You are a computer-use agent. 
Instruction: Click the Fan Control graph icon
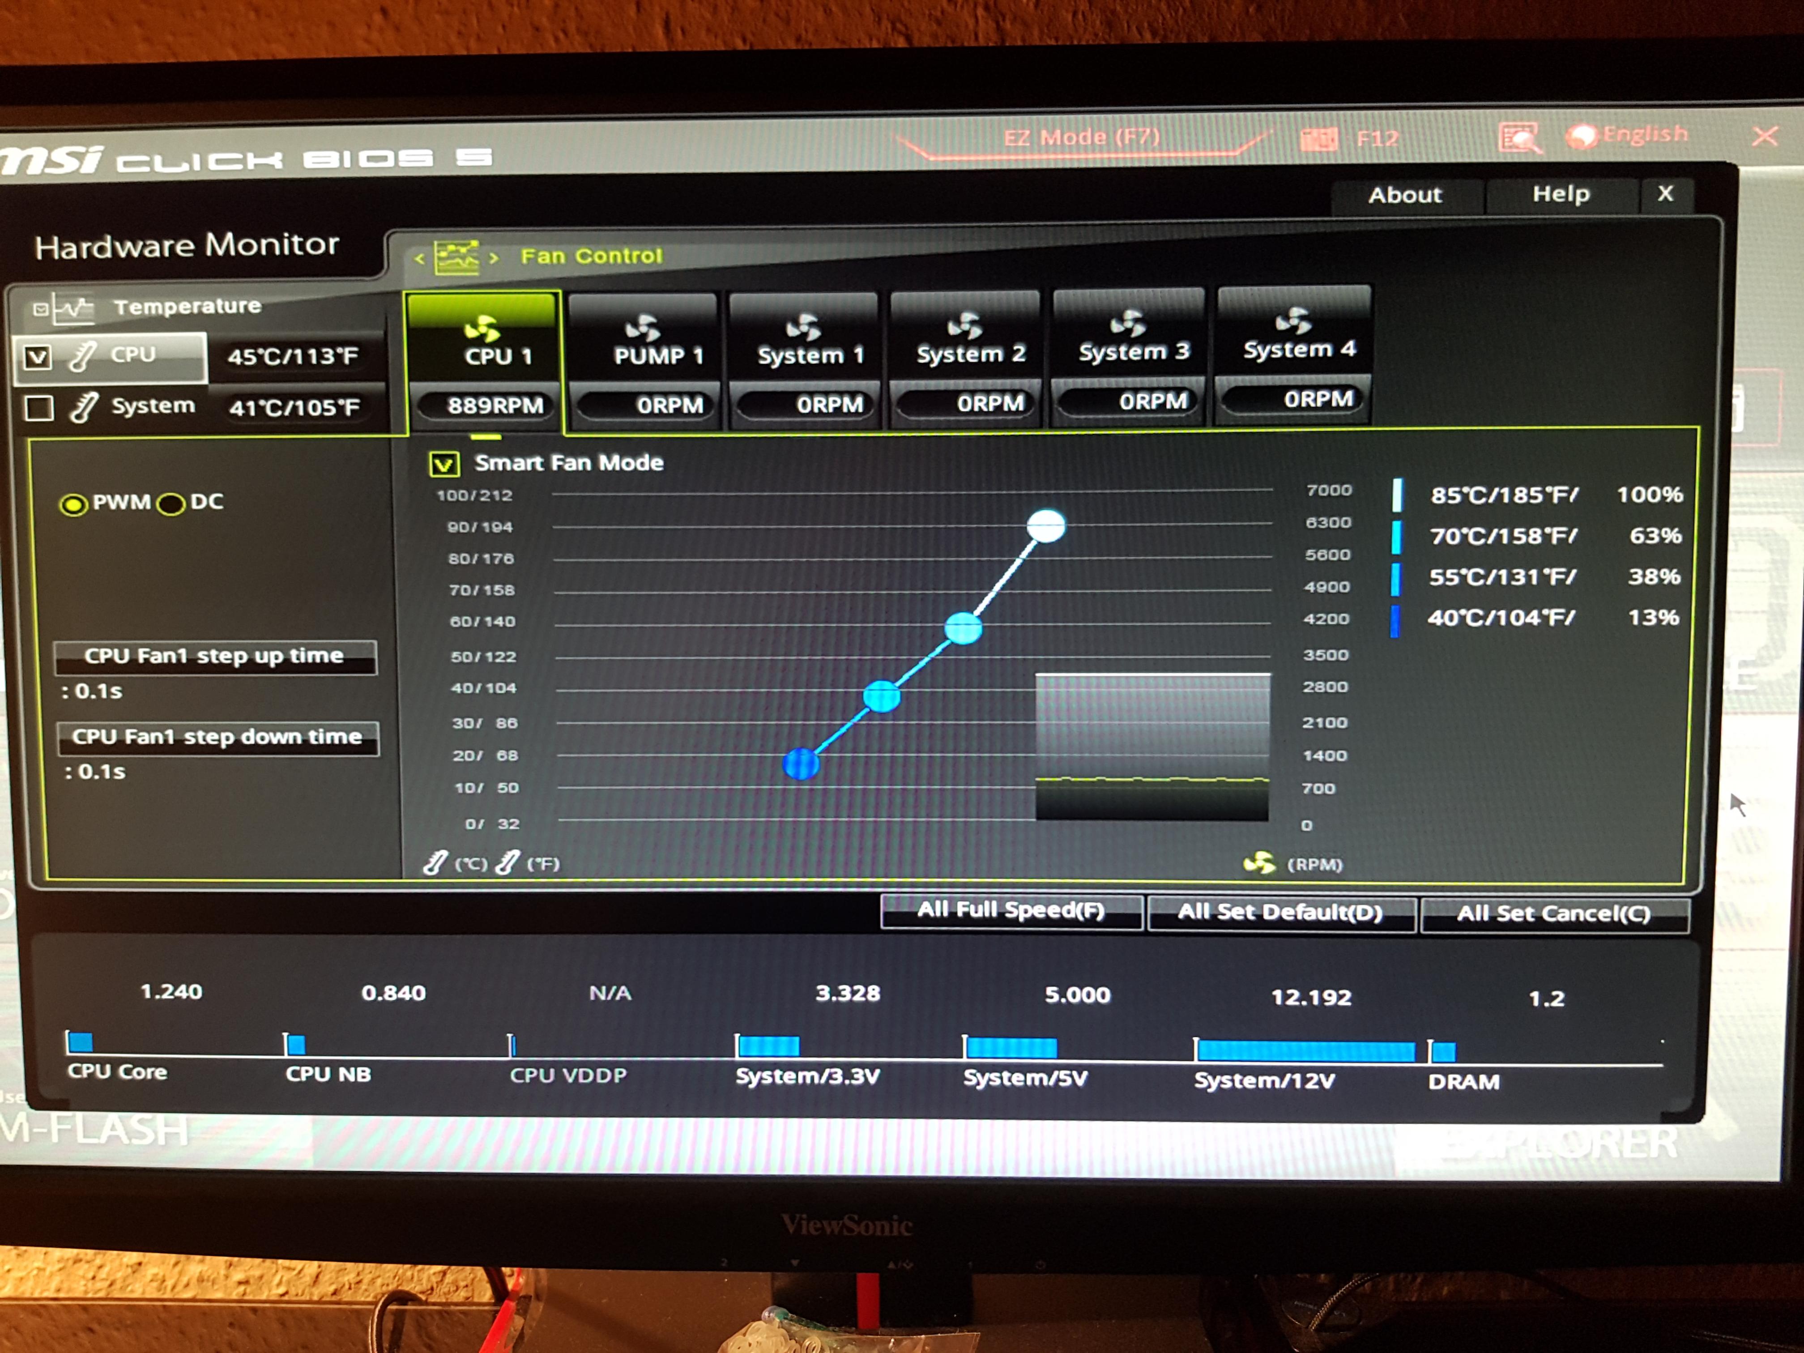pyautogui.click(x=456, y=258)
